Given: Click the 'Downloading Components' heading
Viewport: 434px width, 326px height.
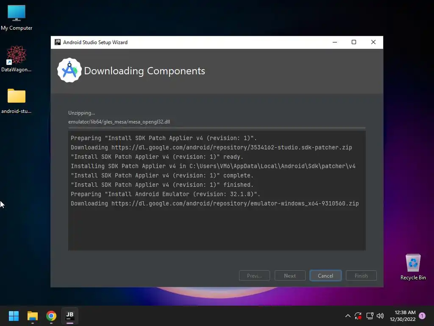Looking at the screenshot, I should coord(145,71).
